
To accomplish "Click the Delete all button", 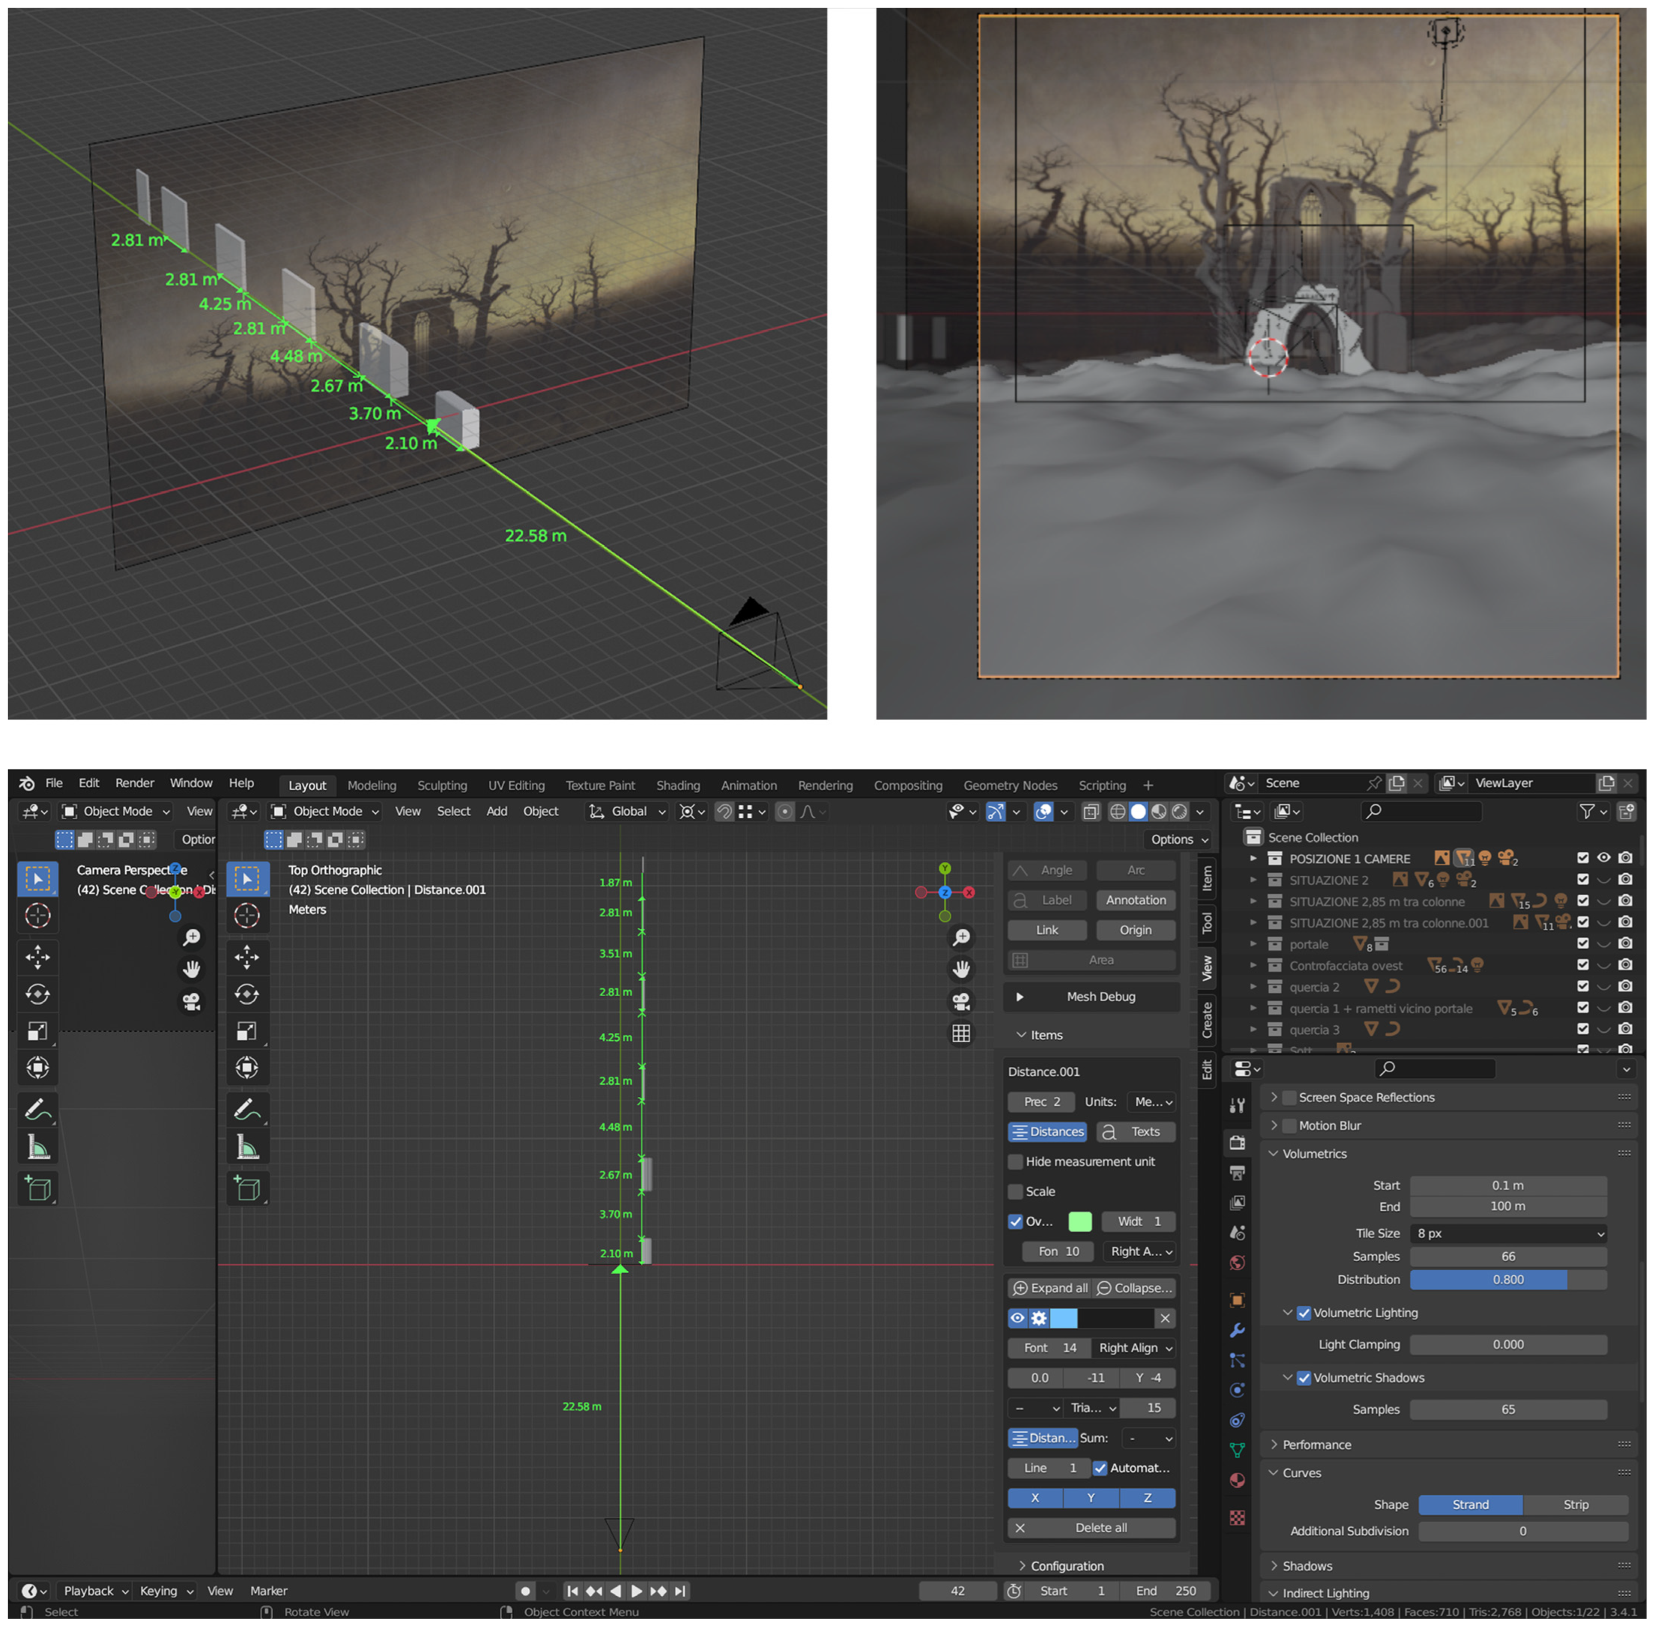I will point(1100,1527).
